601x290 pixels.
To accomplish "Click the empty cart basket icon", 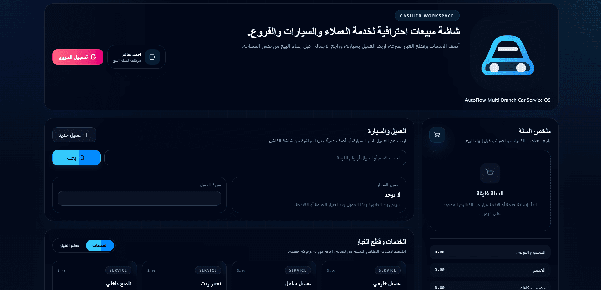I will [490, 173].
